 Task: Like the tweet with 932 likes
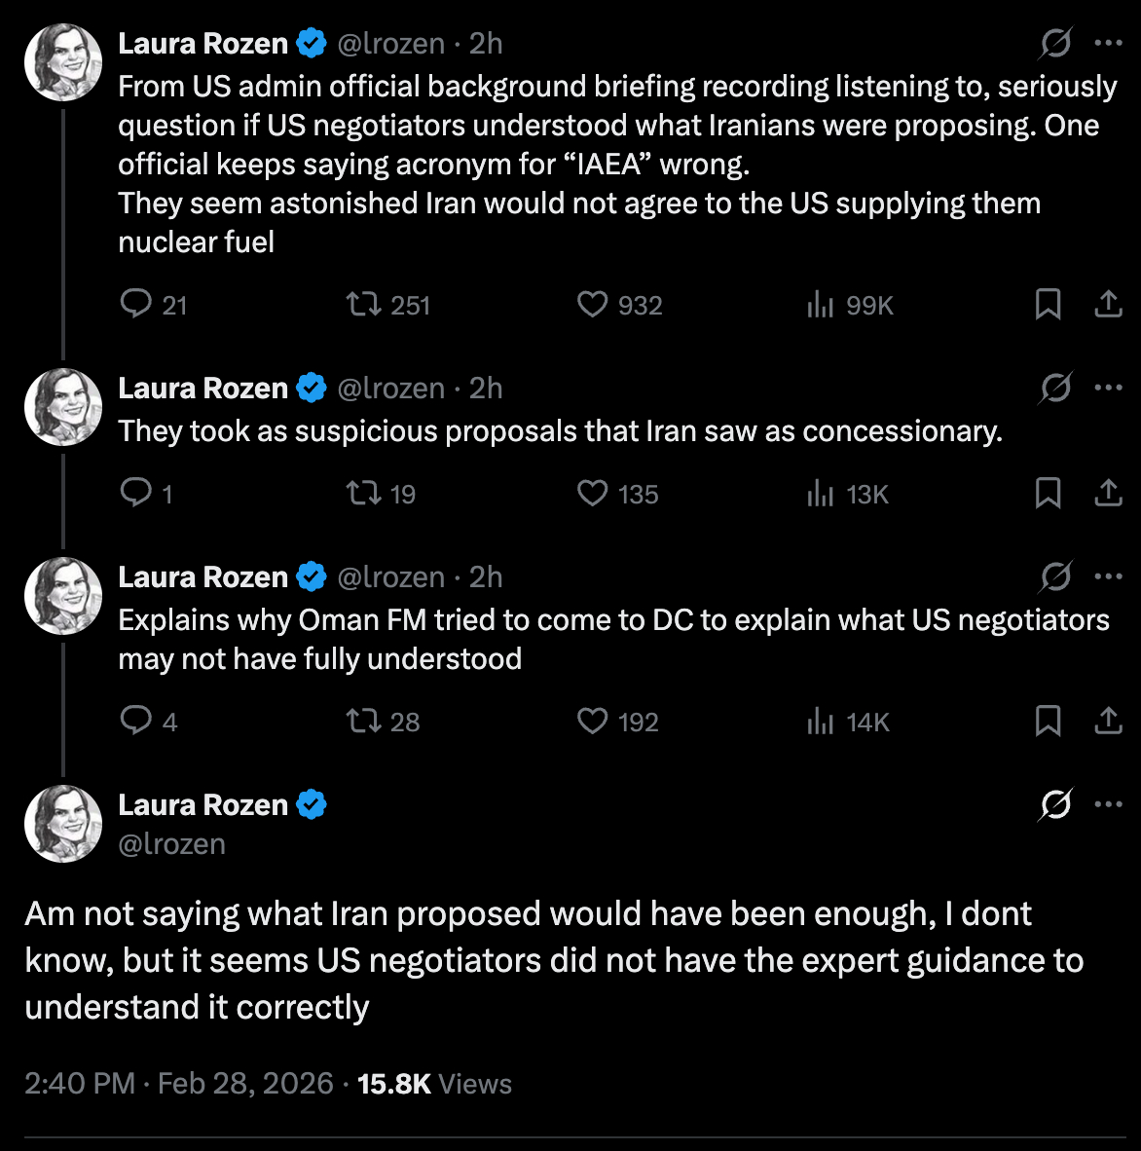(593, 305)
